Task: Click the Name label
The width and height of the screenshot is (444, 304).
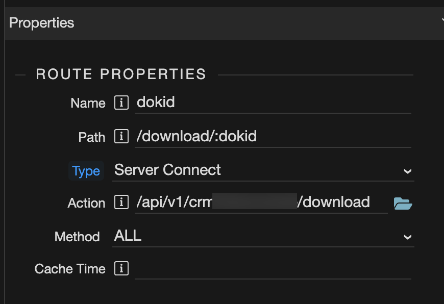Action: 88,103
